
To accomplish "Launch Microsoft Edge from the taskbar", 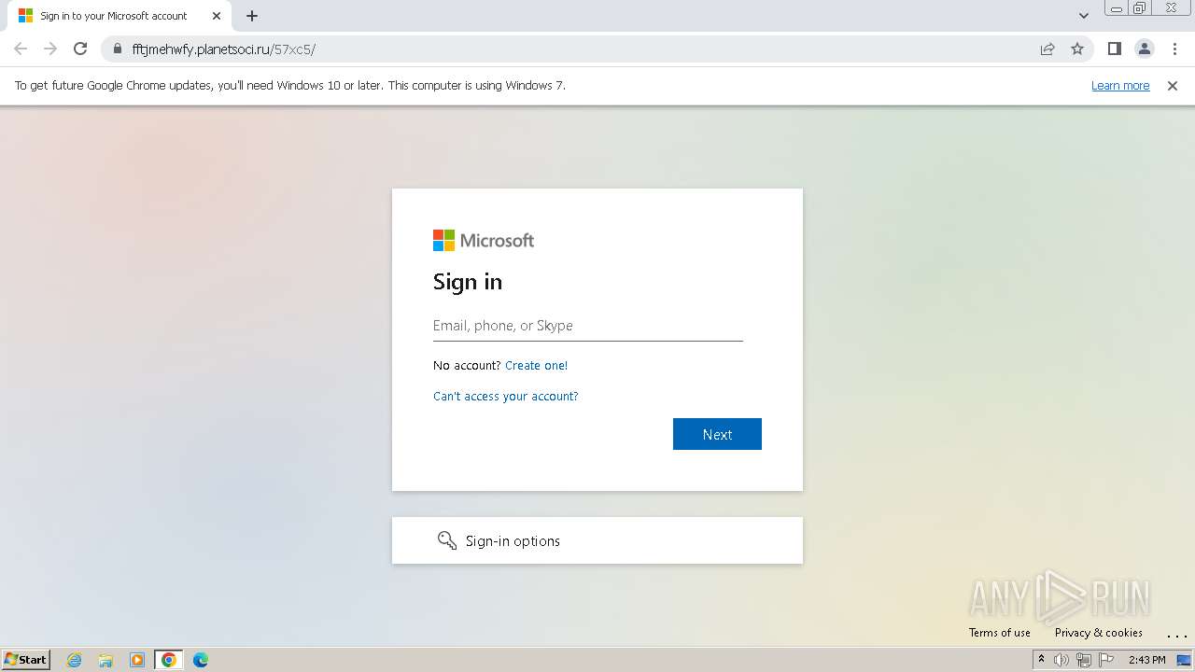I will pyautogui.click(x=201, y=660).
